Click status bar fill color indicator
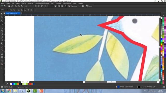Image resolution: width=166 pixels, height=93 pixels. (x=119, y=87)
